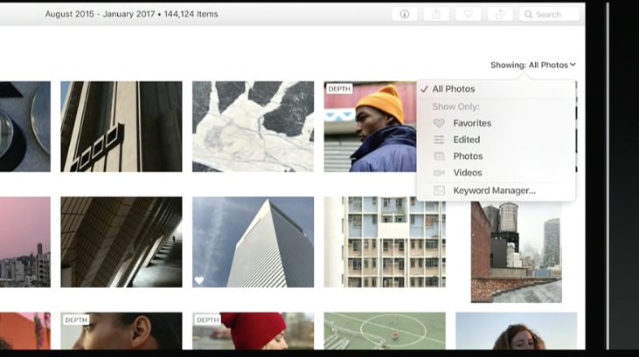This screenshot has width=639, height=357.
Task: Select the round plates photo
Action: pos(25,127)
